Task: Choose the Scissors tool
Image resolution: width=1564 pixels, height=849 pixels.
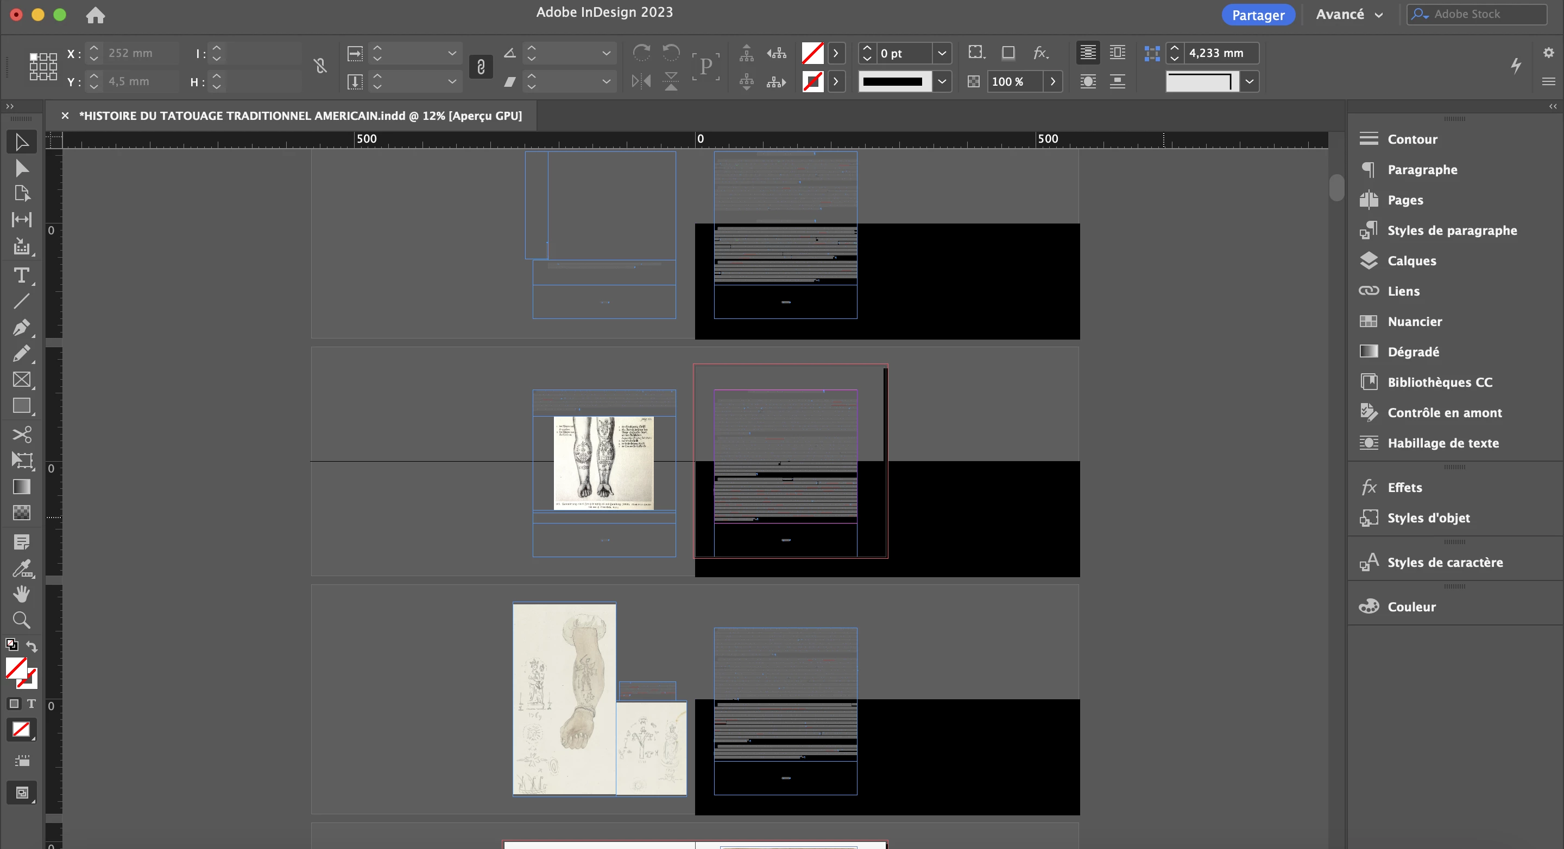Action: [x=21, y=434]
